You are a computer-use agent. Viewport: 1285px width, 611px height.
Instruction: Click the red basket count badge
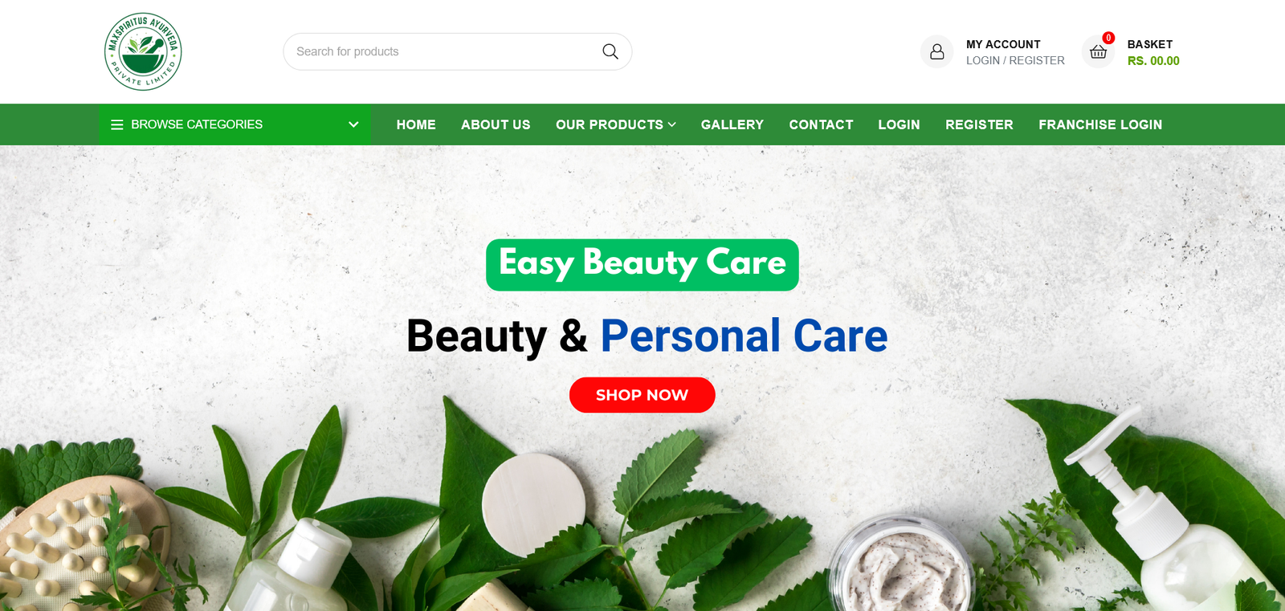1108,38
